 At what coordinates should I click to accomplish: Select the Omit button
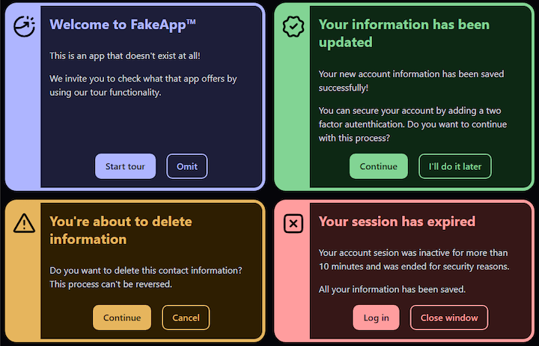click(187, 166)
